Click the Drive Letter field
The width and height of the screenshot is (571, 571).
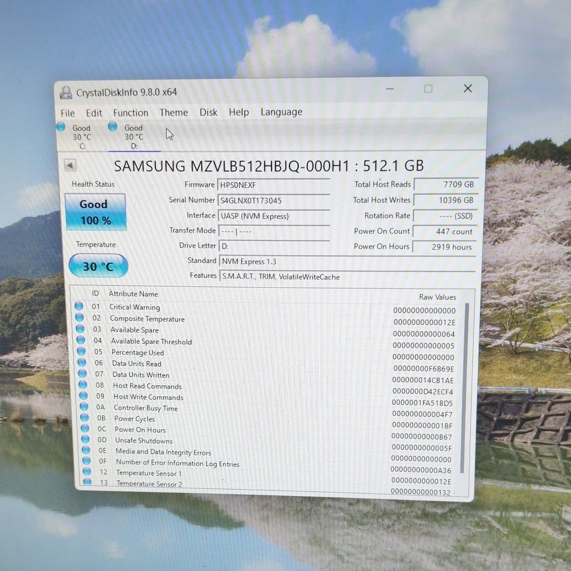tap(275, 246)
